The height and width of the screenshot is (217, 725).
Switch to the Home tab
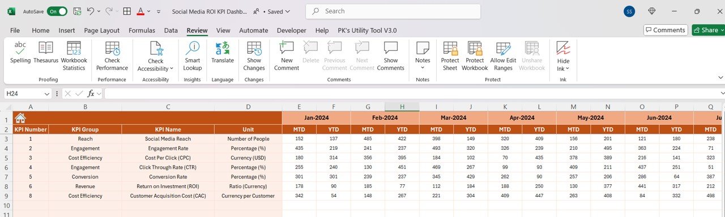point(40,31)
